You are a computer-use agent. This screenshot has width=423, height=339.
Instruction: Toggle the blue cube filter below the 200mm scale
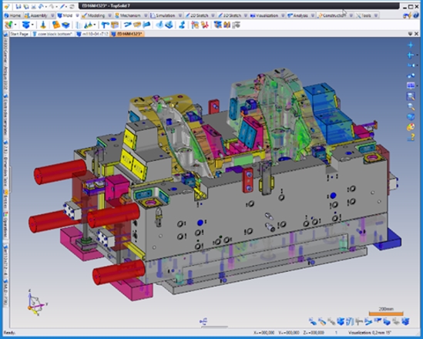[387, 321]
